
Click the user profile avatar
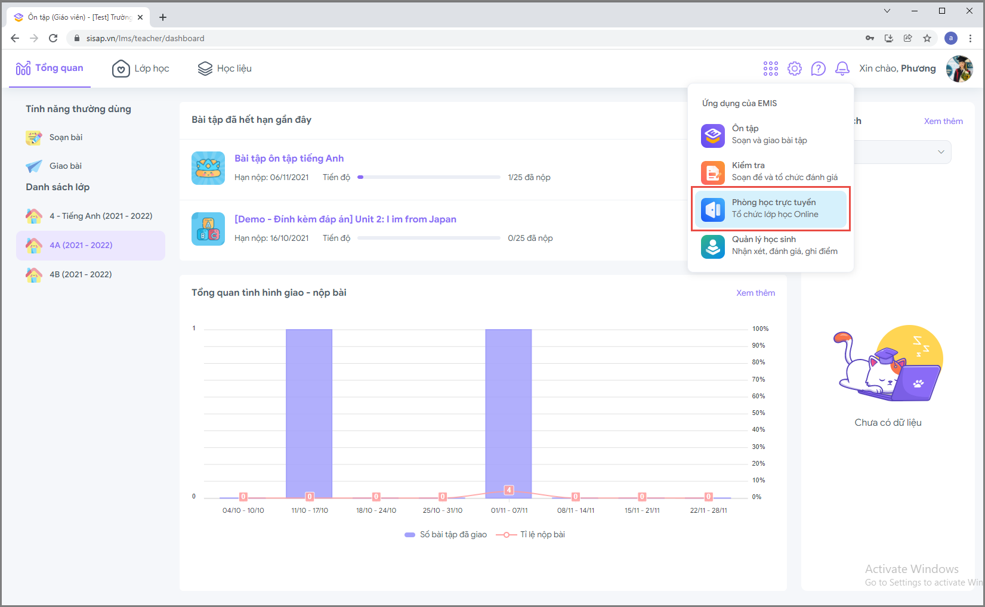pyautogui.click(x=959, y=69)
